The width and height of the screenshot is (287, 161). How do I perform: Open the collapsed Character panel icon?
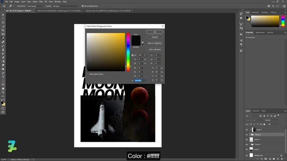241,40
